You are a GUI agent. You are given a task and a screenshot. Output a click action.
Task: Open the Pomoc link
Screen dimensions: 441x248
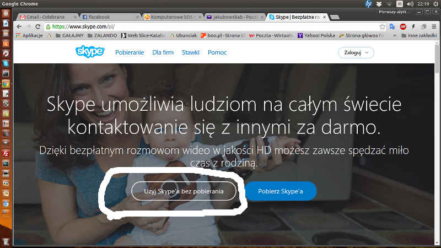click(217, 52)
